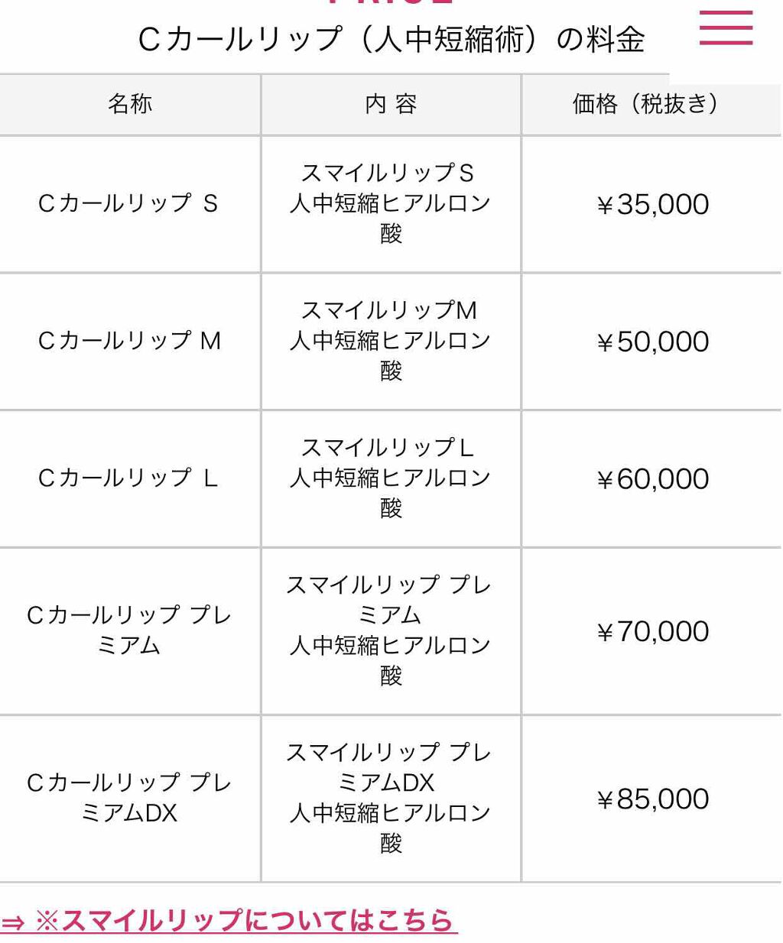Click the スマイルリップ プレミアムDX content cell
Viewport: 783px width, 943px height.
click(x=390, y=798)
